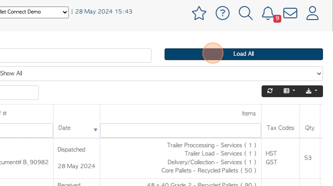The image size is (333, 186).
Task: Open the Pallet Connect Demo selector
Action: coord(34,12)
